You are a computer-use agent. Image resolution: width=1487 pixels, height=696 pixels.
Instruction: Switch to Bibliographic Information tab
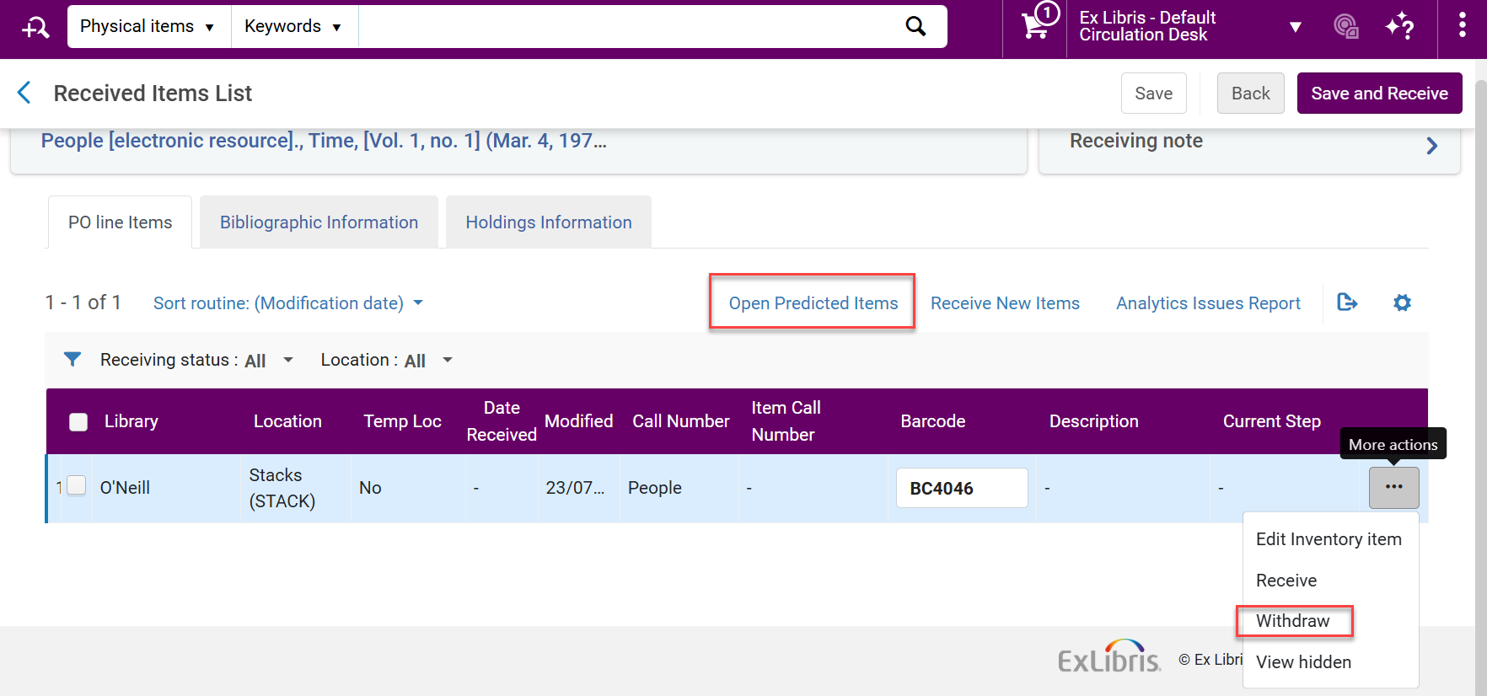(x=319, y=222)
